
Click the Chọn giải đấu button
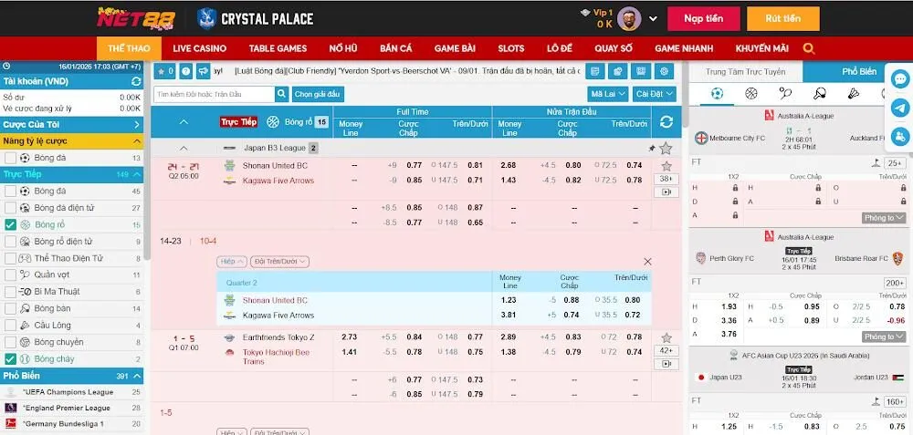[x=318, y=94]
